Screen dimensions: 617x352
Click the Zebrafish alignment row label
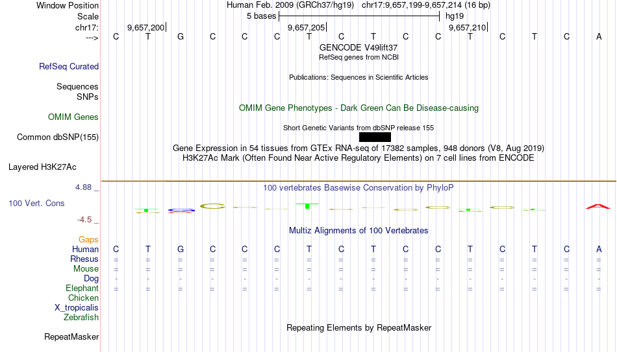81,317
